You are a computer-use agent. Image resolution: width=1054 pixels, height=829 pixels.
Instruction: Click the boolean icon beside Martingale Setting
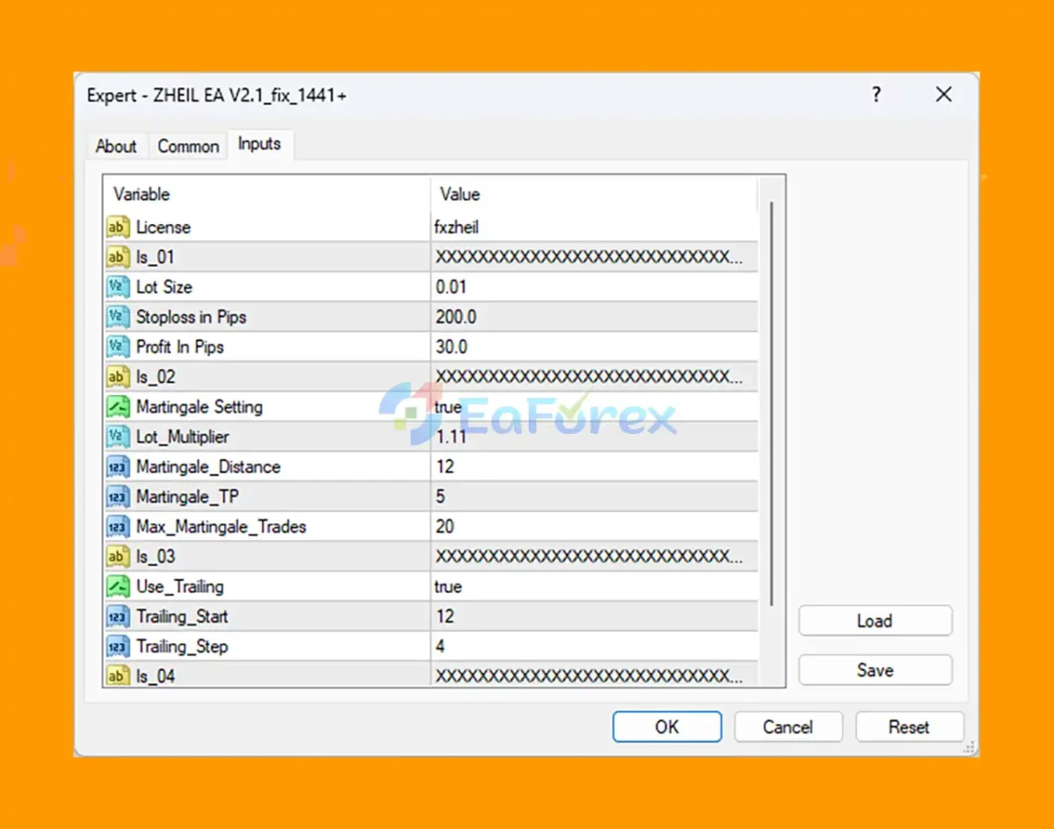click(118, 407)
